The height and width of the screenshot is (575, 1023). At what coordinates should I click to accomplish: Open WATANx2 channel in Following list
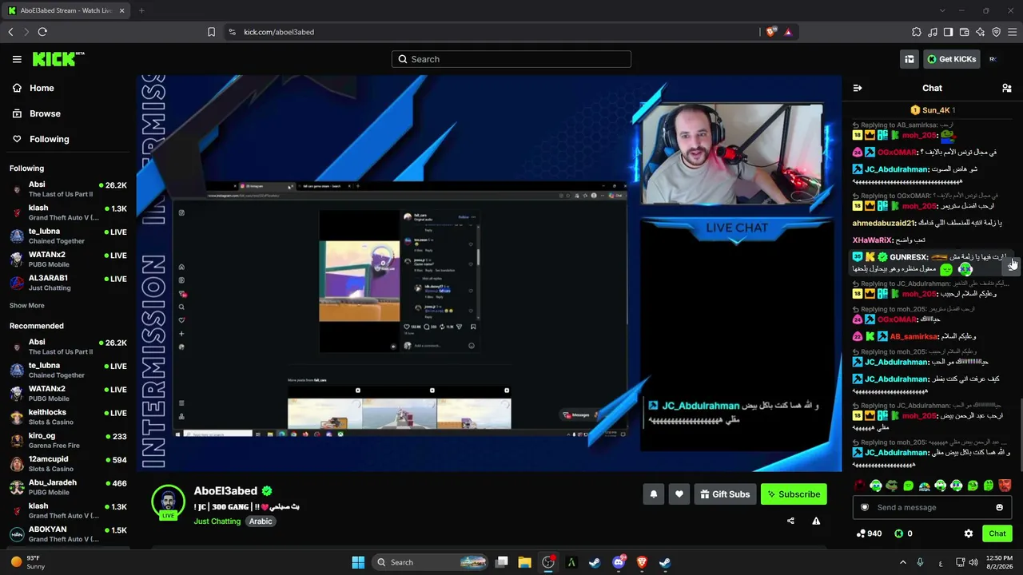[69, 259]
